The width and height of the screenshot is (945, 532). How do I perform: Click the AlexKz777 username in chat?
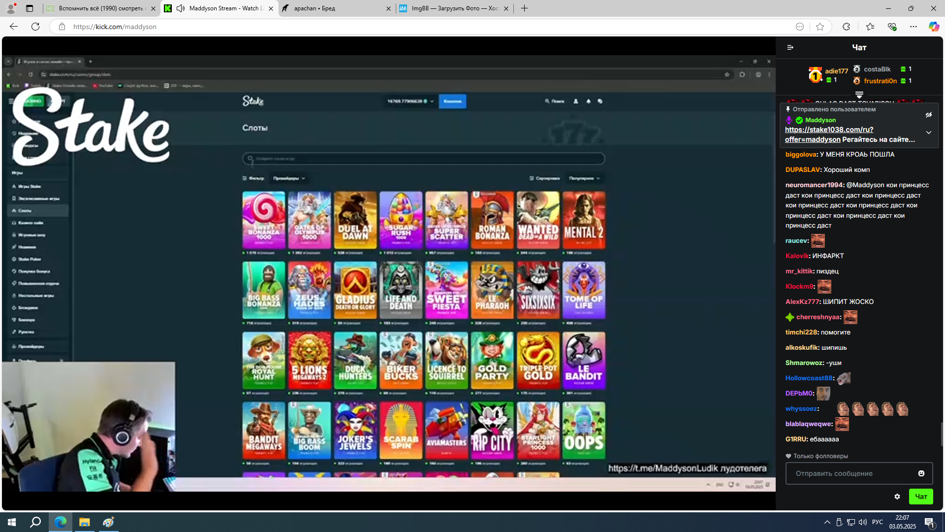(x=802, y=301)
